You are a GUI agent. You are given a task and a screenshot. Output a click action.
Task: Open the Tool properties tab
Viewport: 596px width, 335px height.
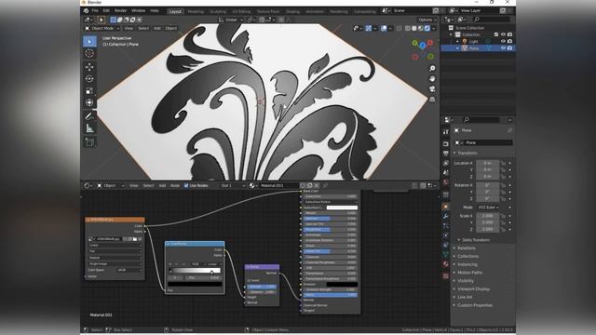tap(446, 132)
